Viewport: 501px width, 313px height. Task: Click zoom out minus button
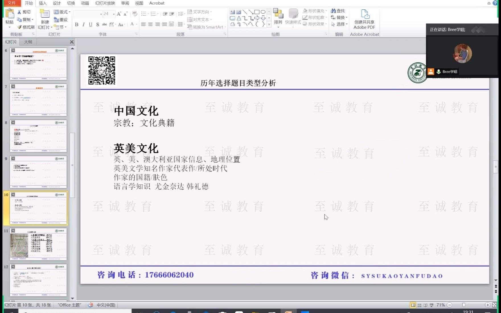coord(449,305)
